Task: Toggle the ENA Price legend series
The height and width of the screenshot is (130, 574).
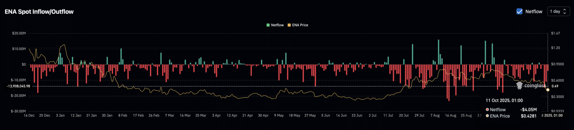Action: coord(298,25)
